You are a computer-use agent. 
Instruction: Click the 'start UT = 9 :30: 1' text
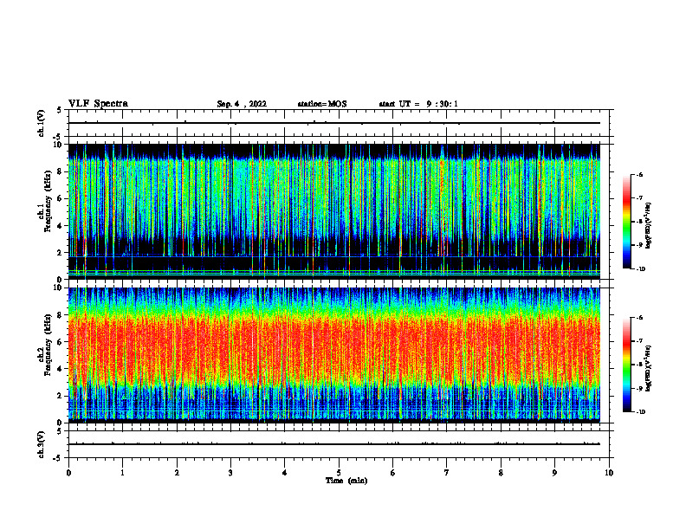(418, 104)
